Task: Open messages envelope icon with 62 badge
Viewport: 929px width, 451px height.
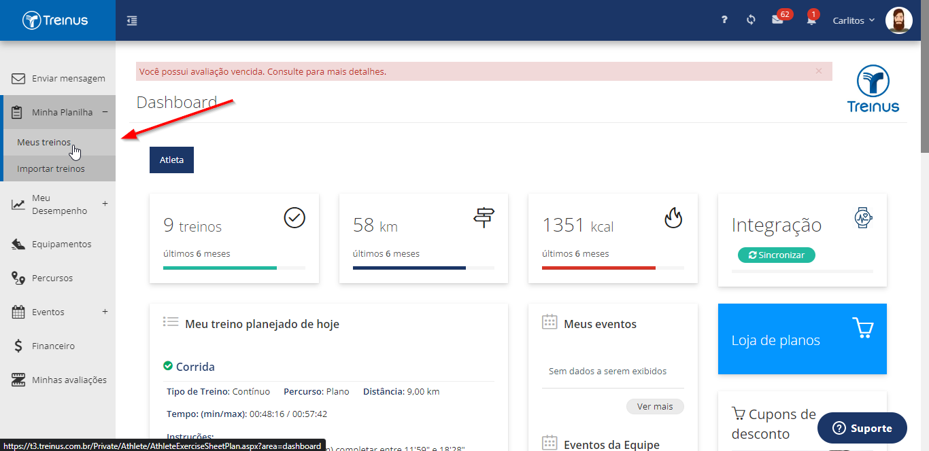Action: point(777,20)
